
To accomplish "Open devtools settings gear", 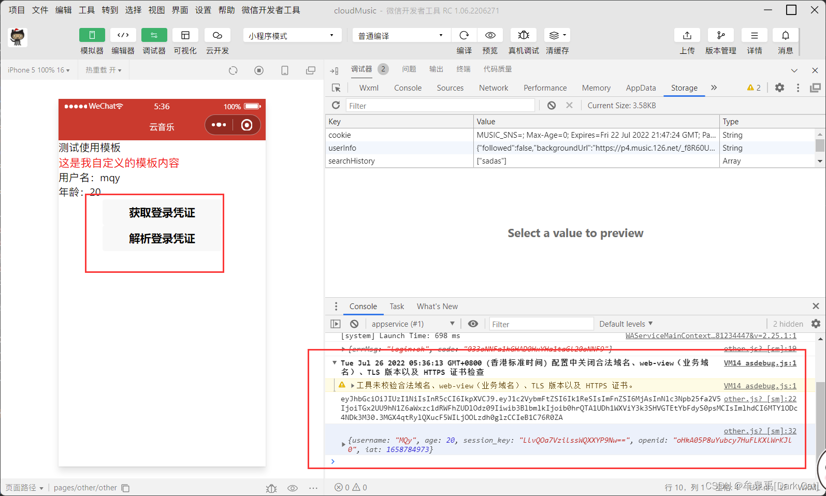I will 779,87.
